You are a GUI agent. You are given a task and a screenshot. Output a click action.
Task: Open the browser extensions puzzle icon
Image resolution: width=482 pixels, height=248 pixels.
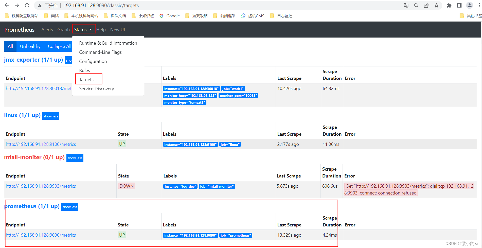pos(449,5)
